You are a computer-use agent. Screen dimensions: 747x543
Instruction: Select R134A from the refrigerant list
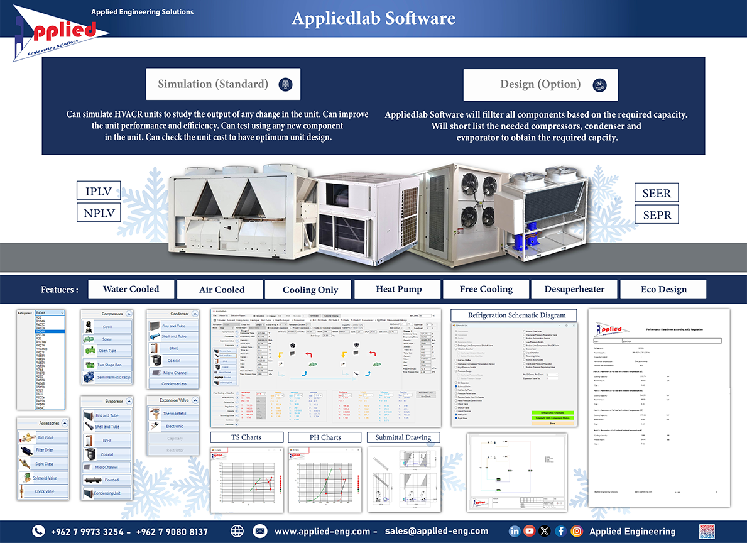(40, 321)
